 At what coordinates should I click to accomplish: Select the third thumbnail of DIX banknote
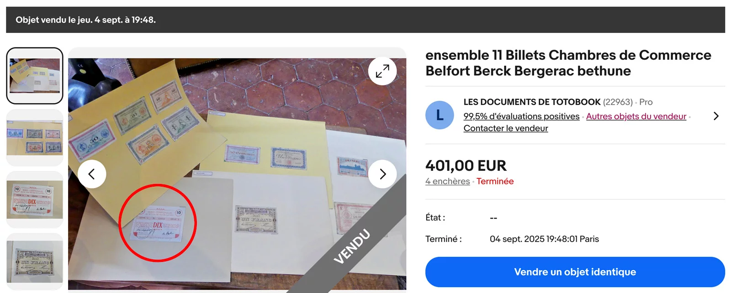(x=35, y=200)
